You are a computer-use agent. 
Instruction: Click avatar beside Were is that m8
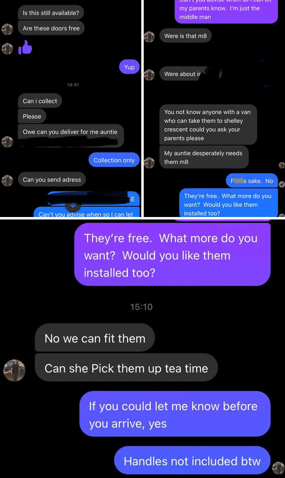pos(149,37)
